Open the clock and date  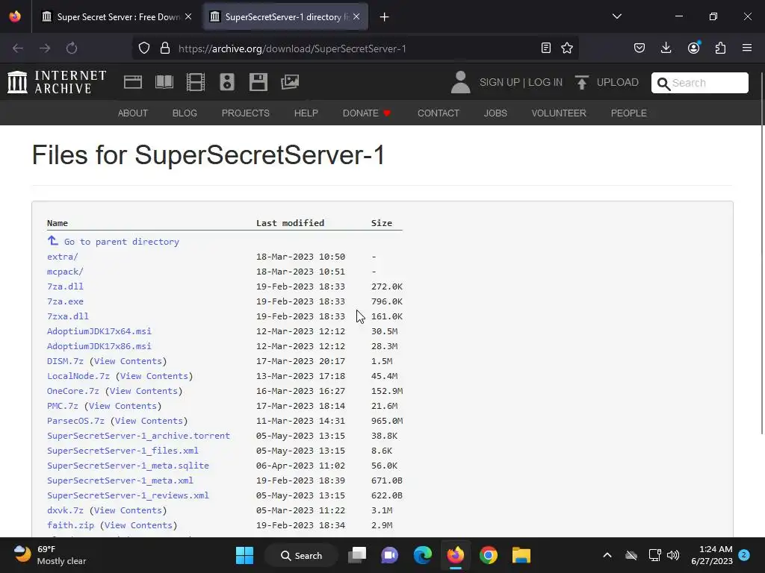pos(712,555)
